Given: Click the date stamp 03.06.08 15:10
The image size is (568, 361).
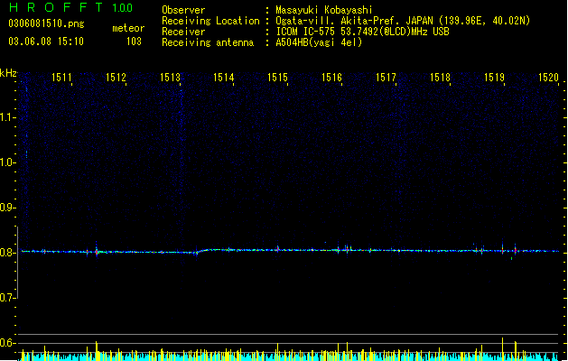Looking at the screenshot, I should 46,42.
